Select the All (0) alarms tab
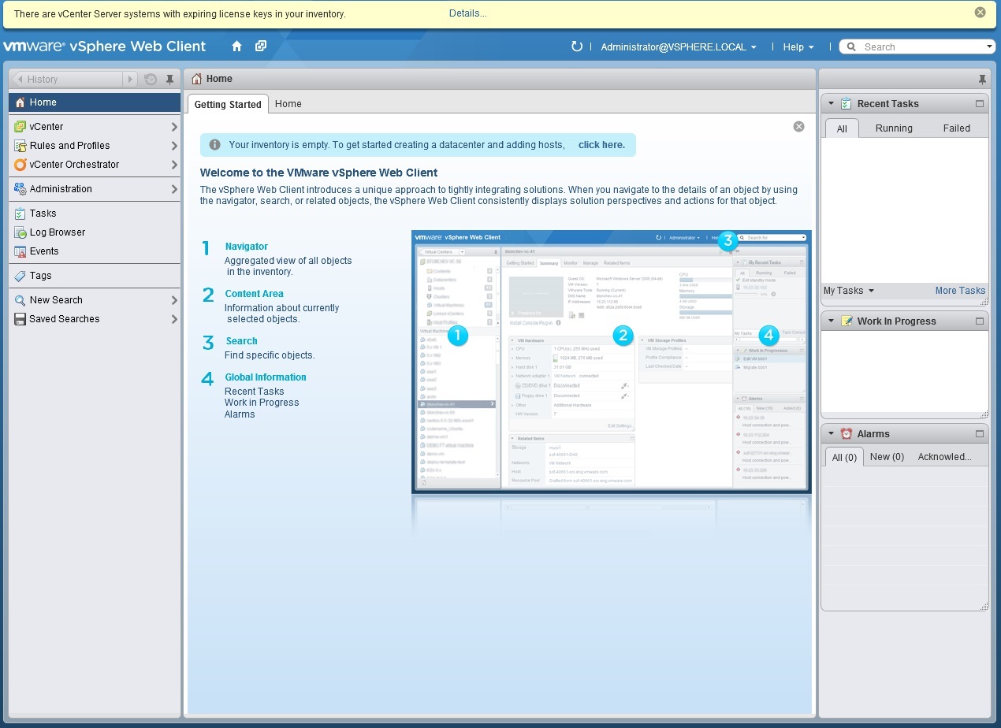The image size is (1001, 728). (x=844, y=457)
